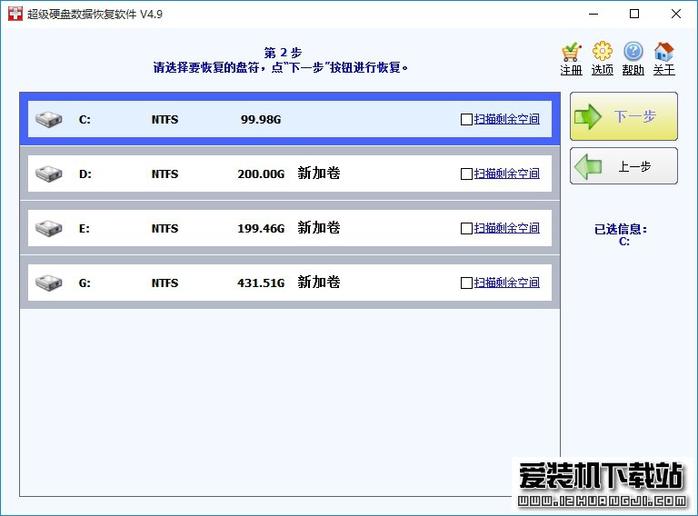Click the 200.00G size value

point(261,174)
